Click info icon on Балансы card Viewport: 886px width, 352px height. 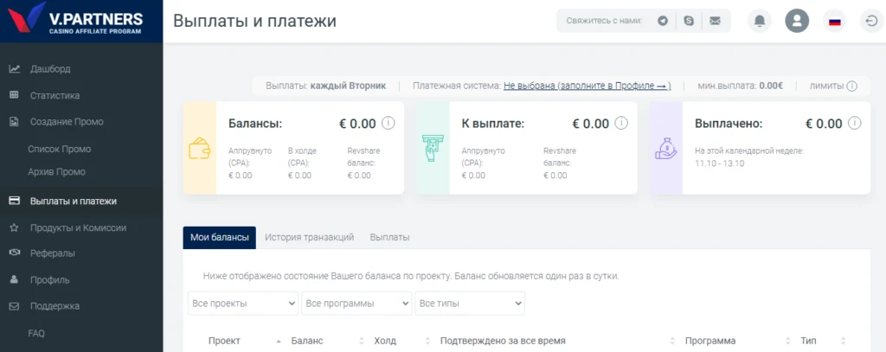point(388,123)
